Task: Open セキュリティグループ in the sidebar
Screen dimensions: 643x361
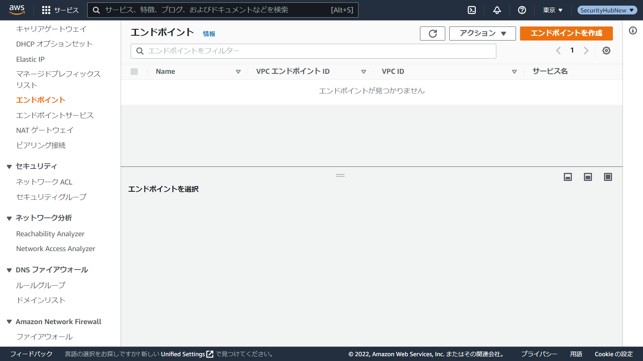Action: [51, 197]
